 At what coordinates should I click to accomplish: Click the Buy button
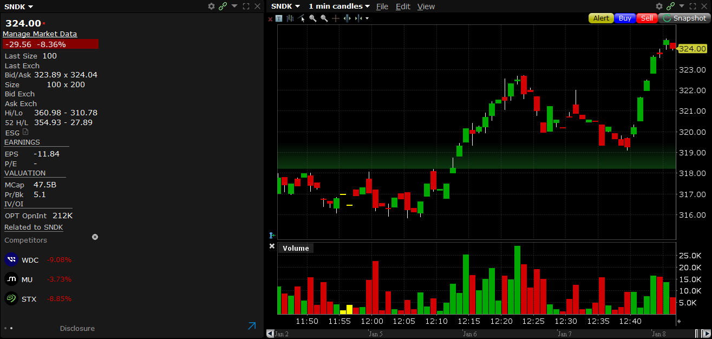tap(625, 18)
